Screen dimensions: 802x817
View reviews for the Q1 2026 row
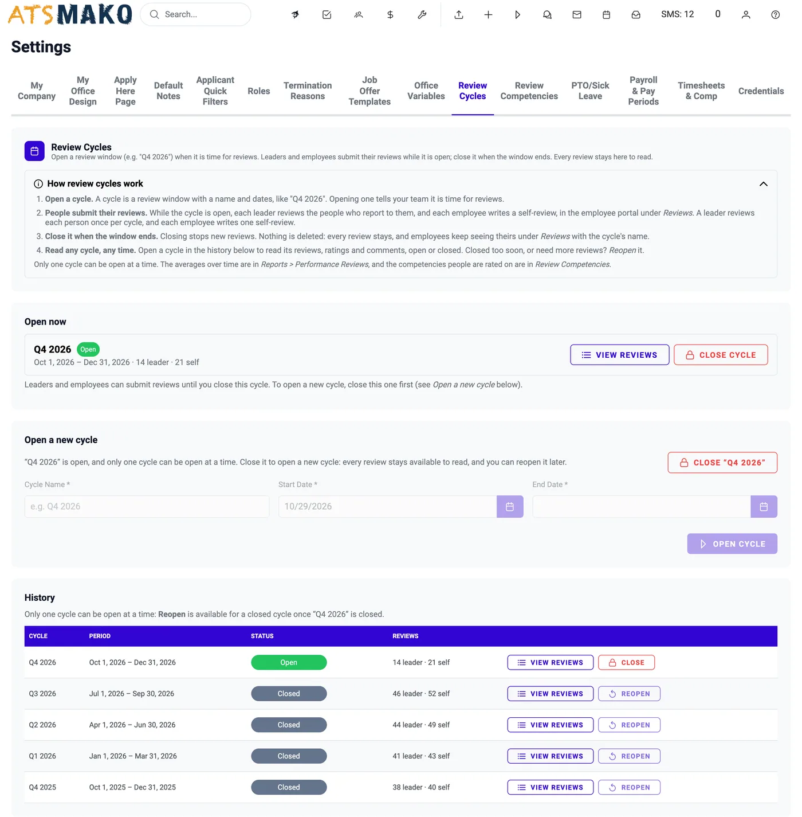pyautogui.click(x=550, y=756)
